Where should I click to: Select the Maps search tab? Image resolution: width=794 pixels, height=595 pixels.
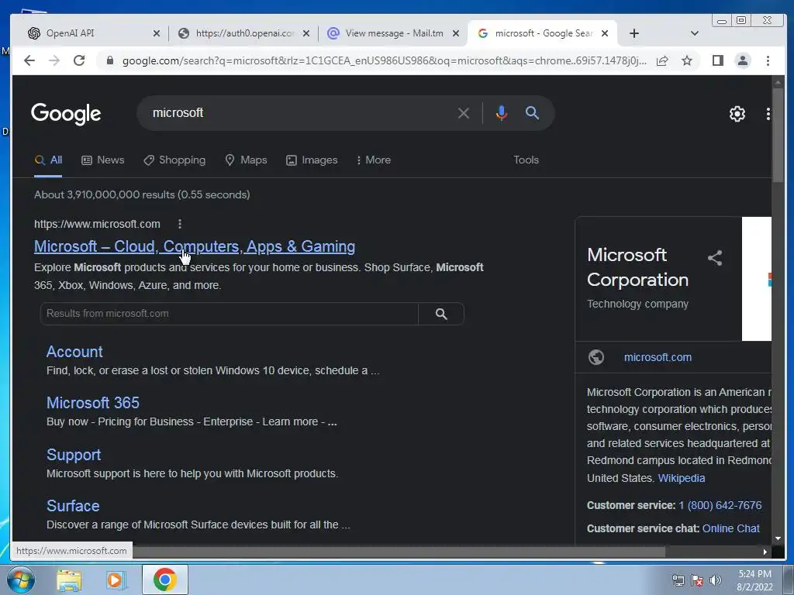246,160
